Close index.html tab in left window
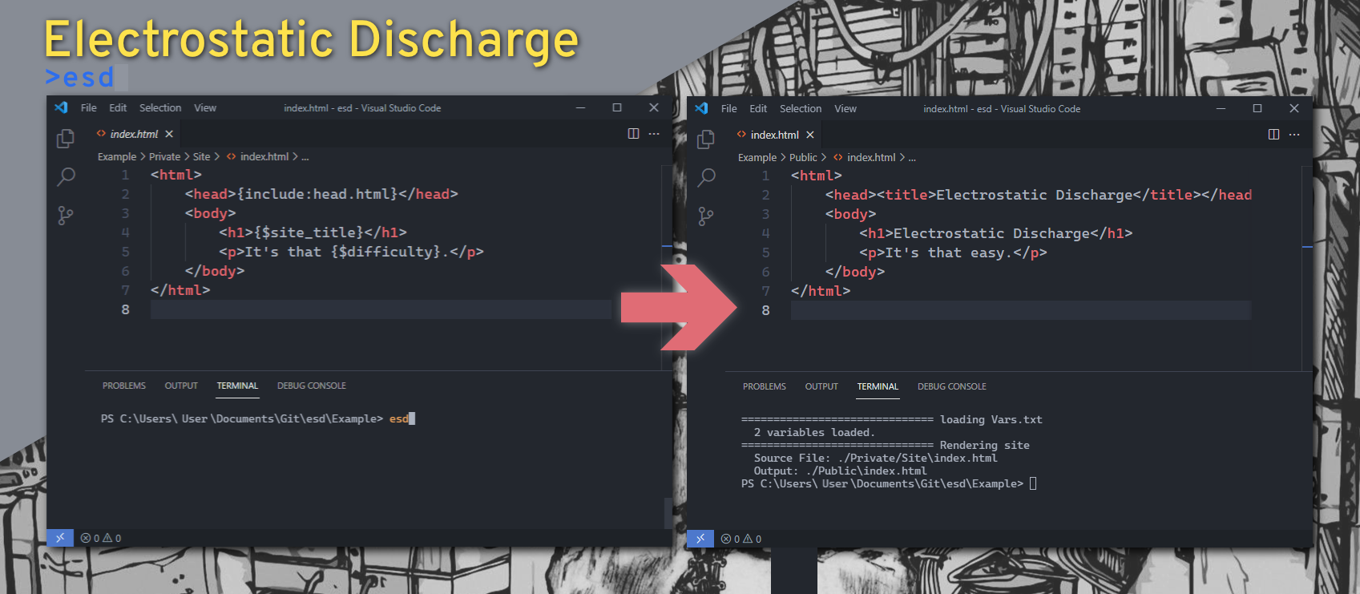 point(169,134)
